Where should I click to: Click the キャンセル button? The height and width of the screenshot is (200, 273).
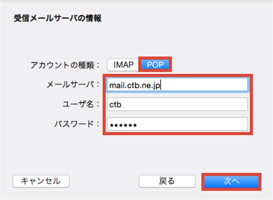coord(41,181)
